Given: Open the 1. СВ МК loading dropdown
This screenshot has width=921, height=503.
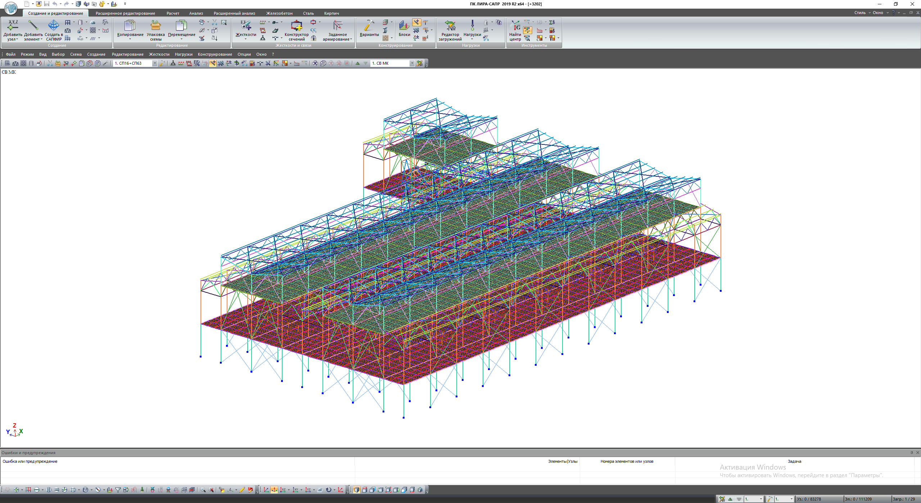Looking at the screenshot, I should pyautogui.click(x=412, y=64).
